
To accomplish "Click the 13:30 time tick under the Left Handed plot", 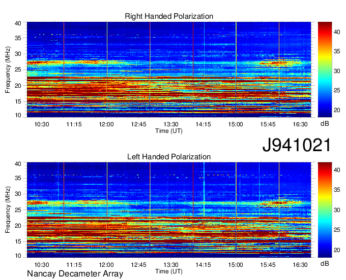I will coord(171,265).
